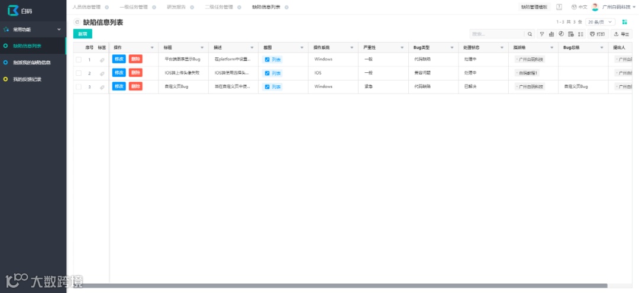Screen dimensions: 639x293
Task: Click the 缺陷管理模板 button
Action: [x=535, y=7]
